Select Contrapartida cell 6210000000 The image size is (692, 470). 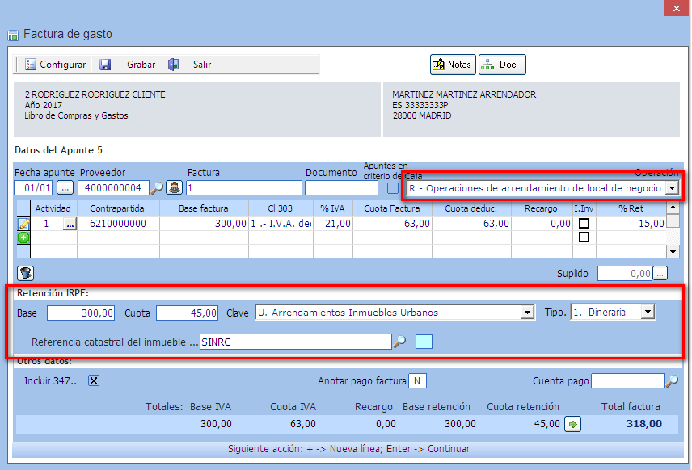click(118, 224)
